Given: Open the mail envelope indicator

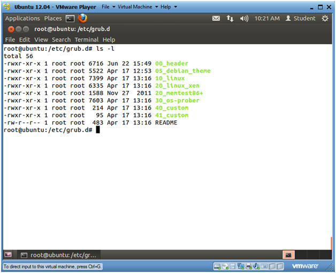Looking at the screenshot, I should pos(216,18).
